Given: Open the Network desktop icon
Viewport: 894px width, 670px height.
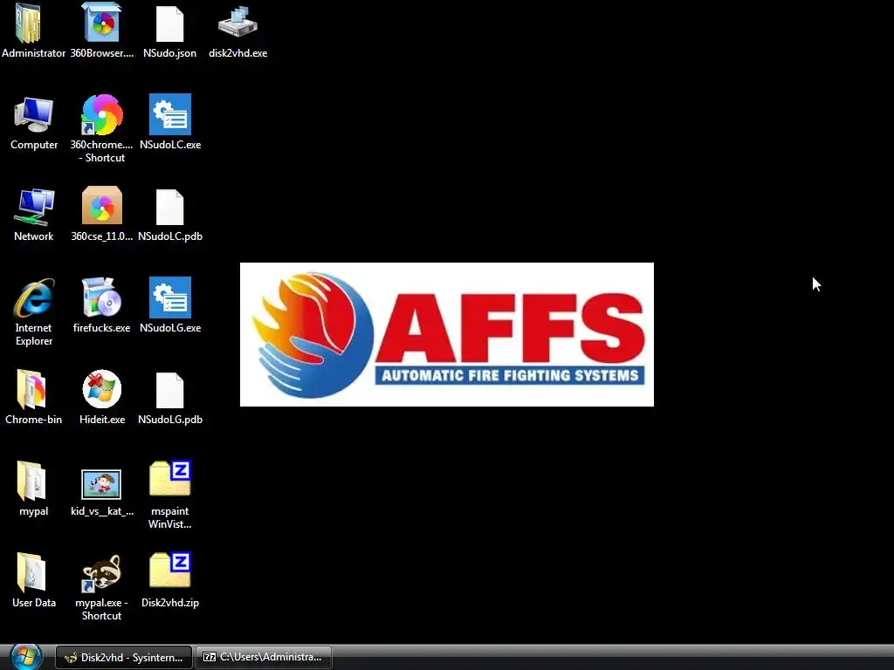Looking at the screenshot, I should click(x=34, y=206).
